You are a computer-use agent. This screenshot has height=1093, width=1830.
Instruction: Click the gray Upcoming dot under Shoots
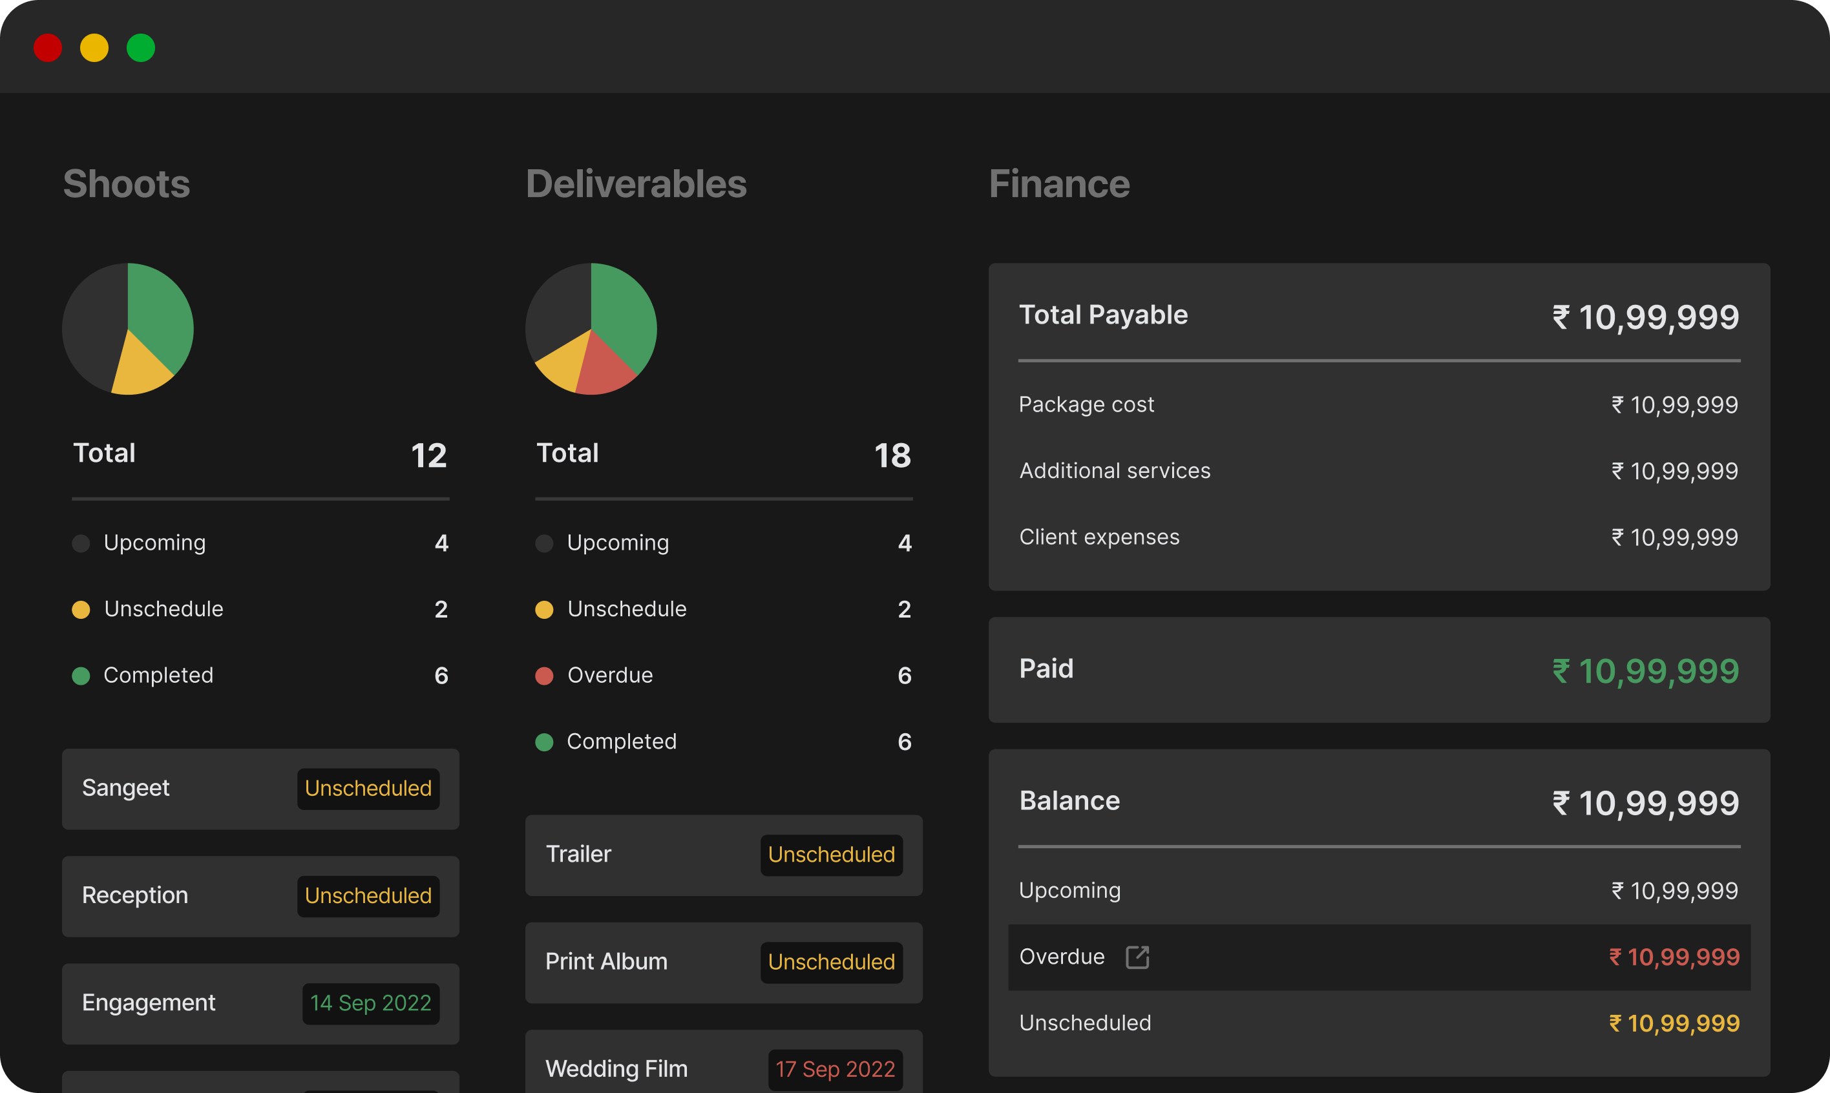coord(81,543)
